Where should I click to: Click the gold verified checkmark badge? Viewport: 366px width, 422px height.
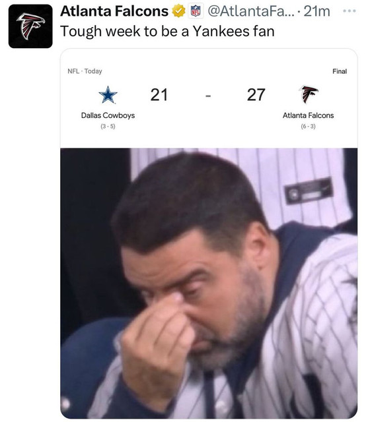(x=178, y=11)
